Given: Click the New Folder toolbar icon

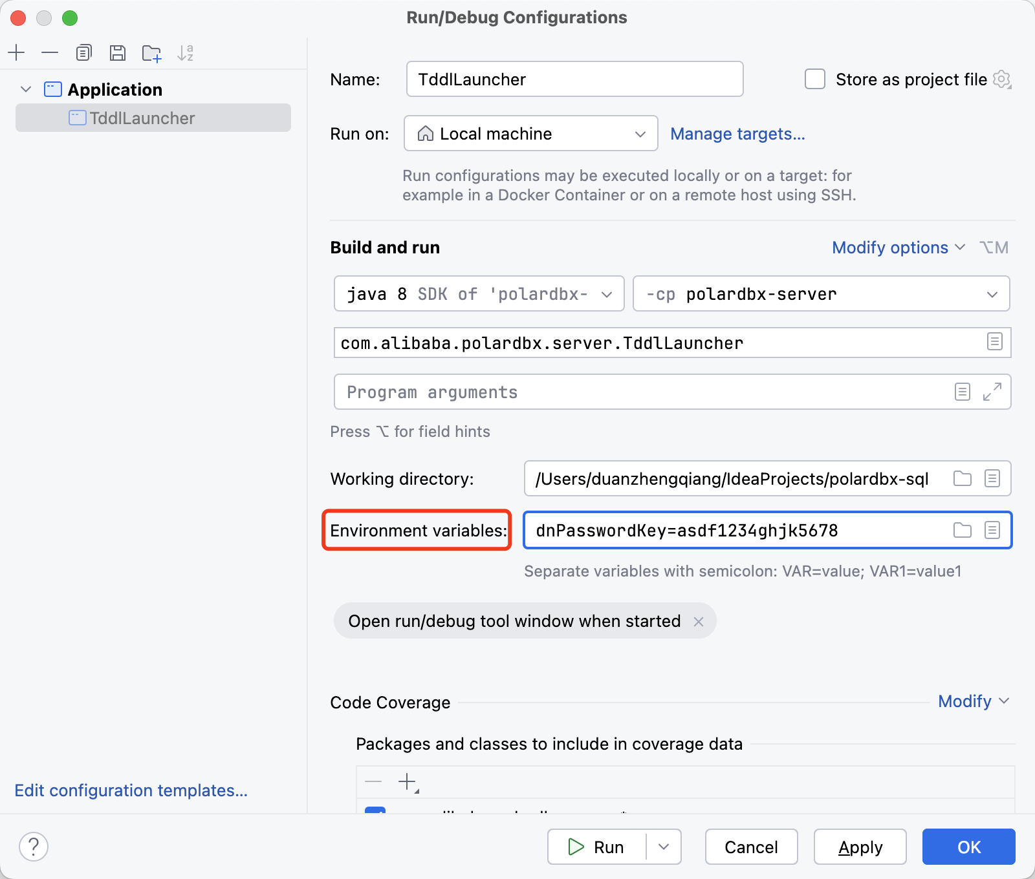Looking at the screenshot, I should click(x=151, y=53).
